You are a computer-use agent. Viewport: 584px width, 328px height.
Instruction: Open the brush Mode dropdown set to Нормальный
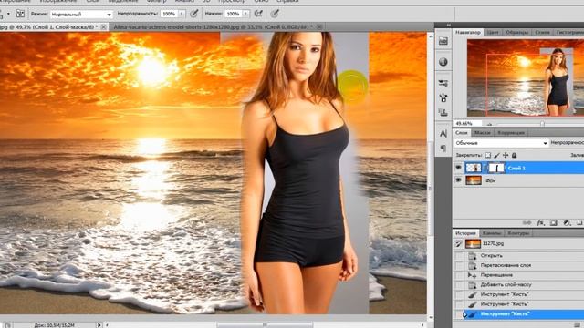click(81, 15)
